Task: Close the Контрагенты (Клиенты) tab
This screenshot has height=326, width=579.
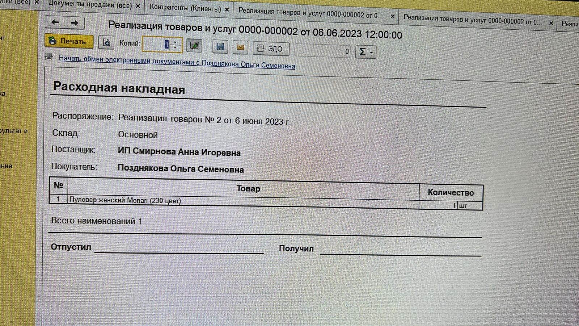Action: [x=227, y=9]
